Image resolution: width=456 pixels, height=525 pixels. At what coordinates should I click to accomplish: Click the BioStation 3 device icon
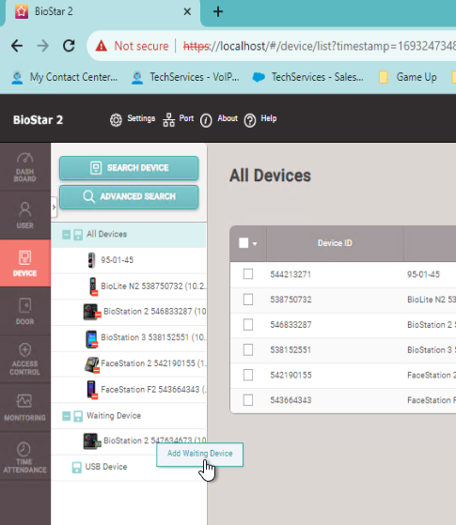click(91, 338)
